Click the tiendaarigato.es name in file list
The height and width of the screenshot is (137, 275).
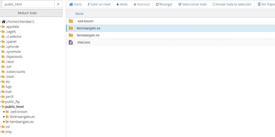(x=88, y=35)
